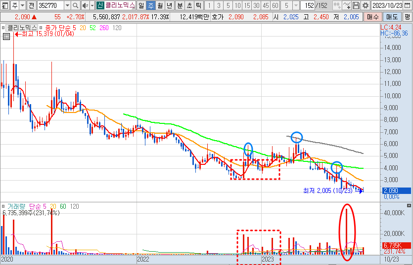The width and height of the screenshot is (413, 265).
Task: Click the volume tag 6,735K on axis
Action: 397,245
